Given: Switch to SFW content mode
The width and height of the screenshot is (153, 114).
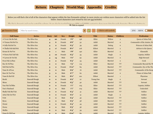Looking at the screenshot, I should [x=133, y=31].
